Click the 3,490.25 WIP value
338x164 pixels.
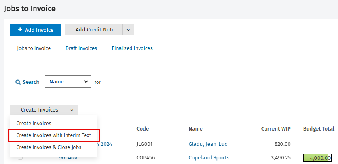coord(281,158)
